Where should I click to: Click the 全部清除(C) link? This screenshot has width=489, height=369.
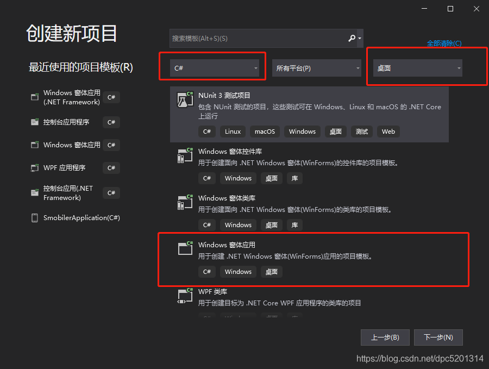(x=444, y=43)
